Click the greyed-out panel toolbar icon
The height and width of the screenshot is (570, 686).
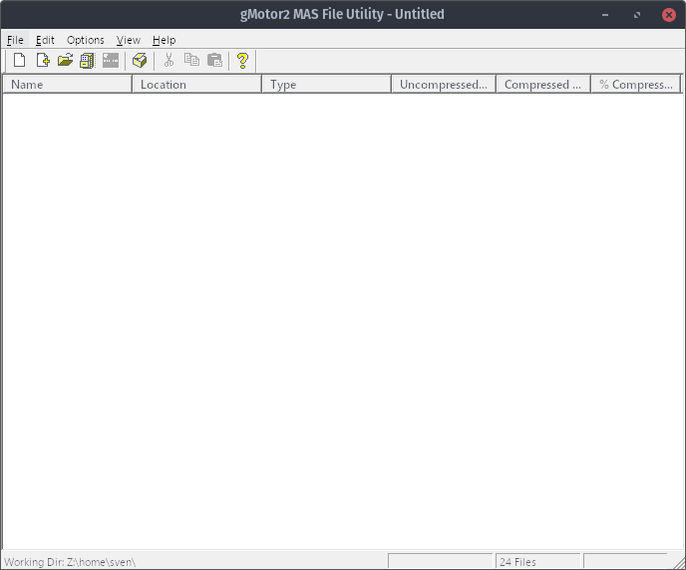click(111, 61)
